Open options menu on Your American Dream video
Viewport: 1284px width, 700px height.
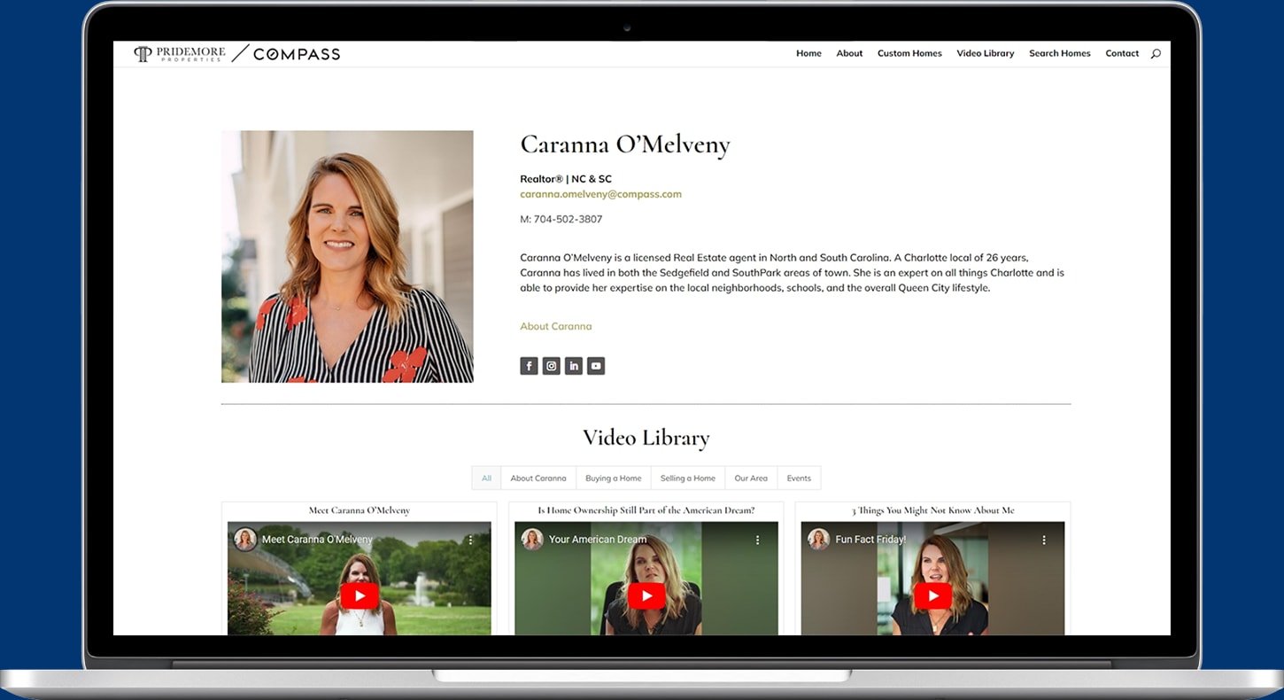(x=757, y=540)
